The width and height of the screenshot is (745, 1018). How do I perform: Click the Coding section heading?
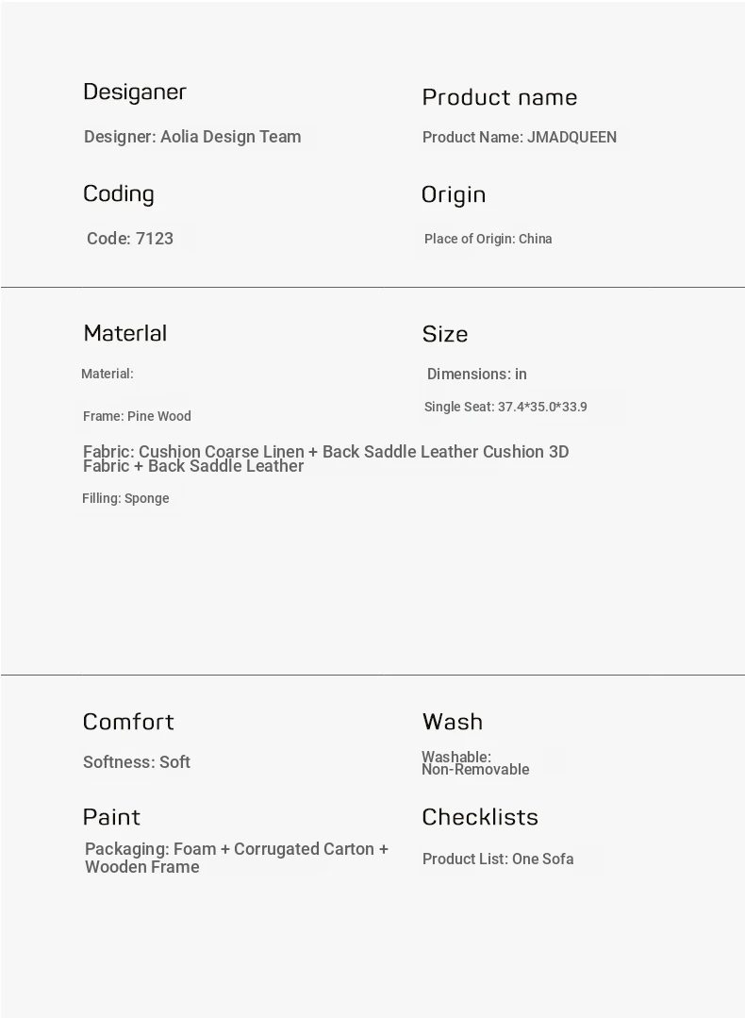tap(119, 193)
